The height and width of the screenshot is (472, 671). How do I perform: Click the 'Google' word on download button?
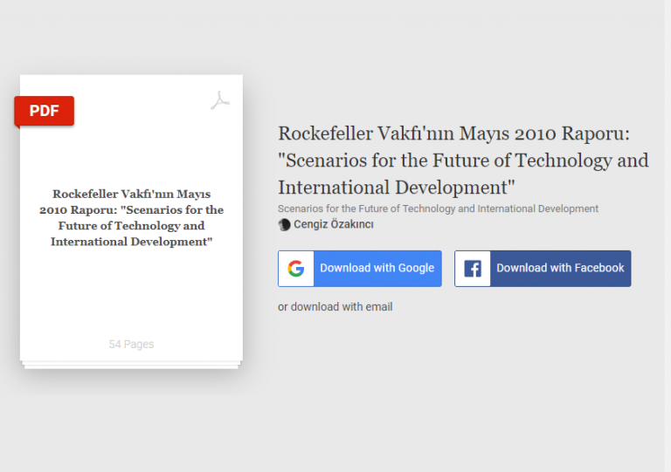[416, 268]
